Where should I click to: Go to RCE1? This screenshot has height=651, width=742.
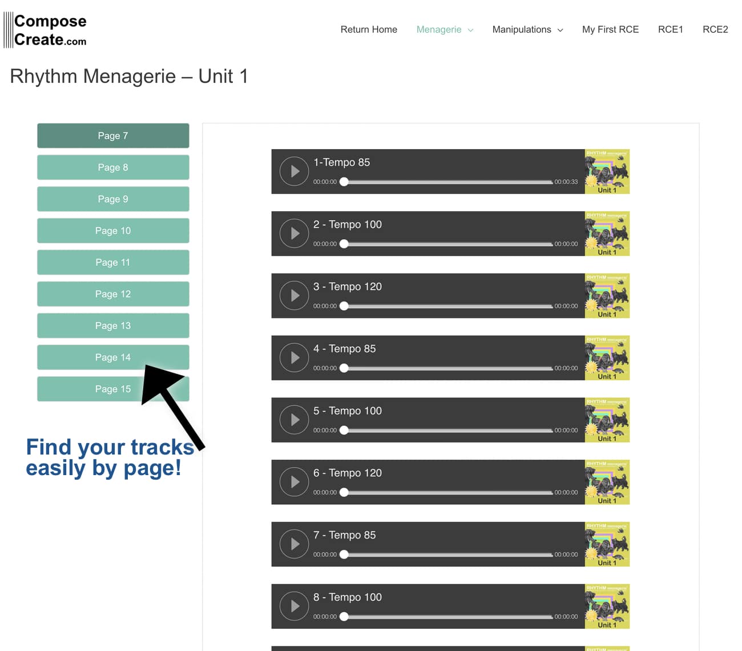pos(671,29)
